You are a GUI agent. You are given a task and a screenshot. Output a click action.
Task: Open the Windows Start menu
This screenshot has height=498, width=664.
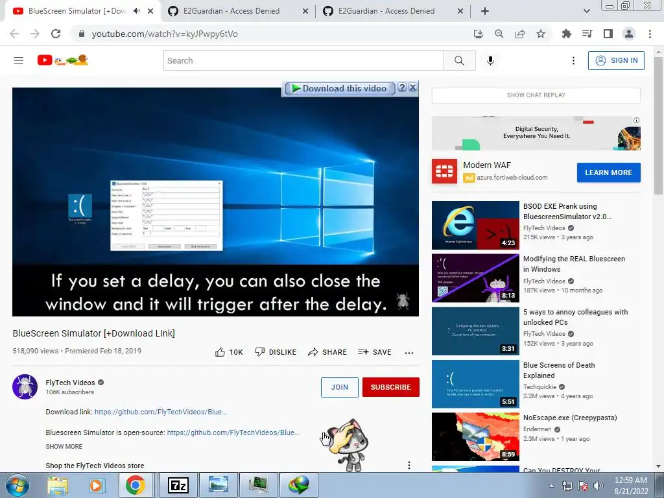(18, 485)
